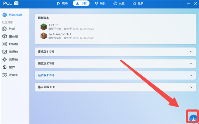Click the four-circles icon beside 数据包
The height and width of the screenshot is (124, 199).
pos(5,44)
